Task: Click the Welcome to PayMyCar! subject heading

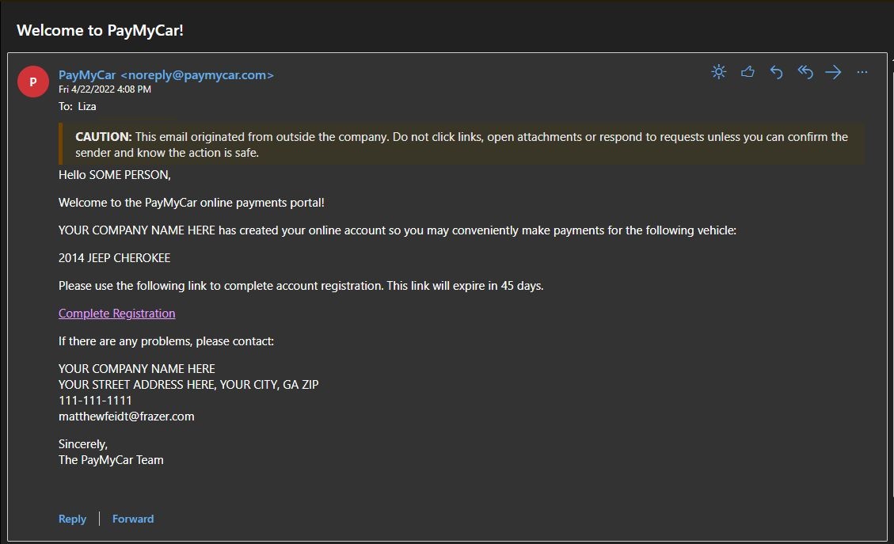Action: click(100, 30)
